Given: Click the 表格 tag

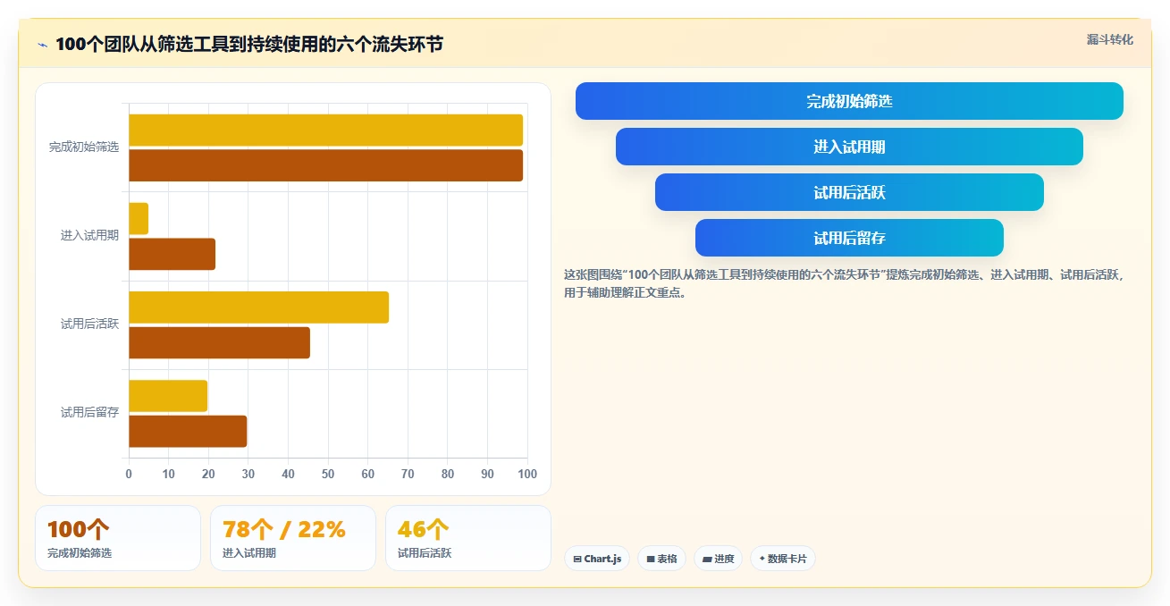Looking at the screenshot, I should [661, 559].
